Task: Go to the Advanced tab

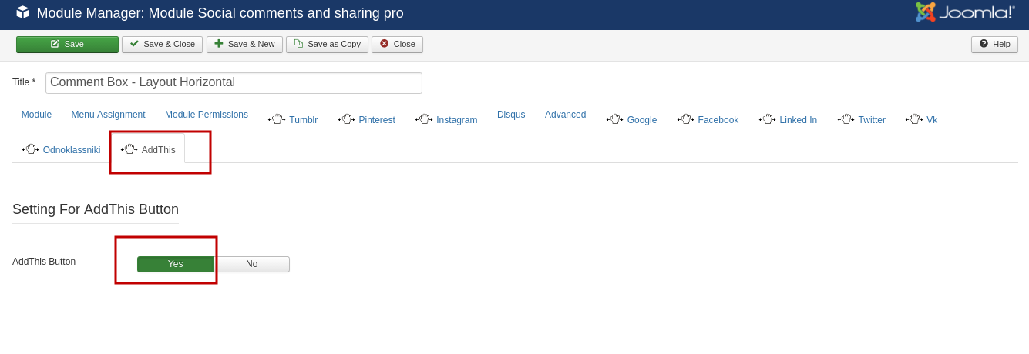Action: click(565, 115)
